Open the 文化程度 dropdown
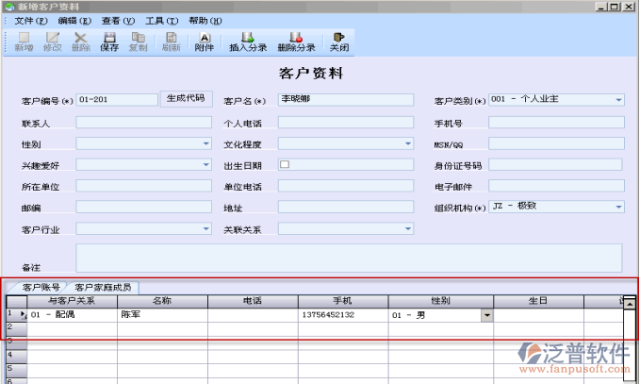Image resolution: width=640 pixels, height=384 pixels. click(407, 143)
